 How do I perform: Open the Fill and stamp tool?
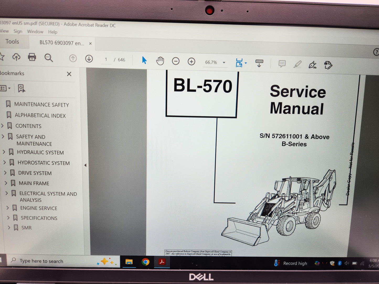pyautogui.click(x=328, y=65)
